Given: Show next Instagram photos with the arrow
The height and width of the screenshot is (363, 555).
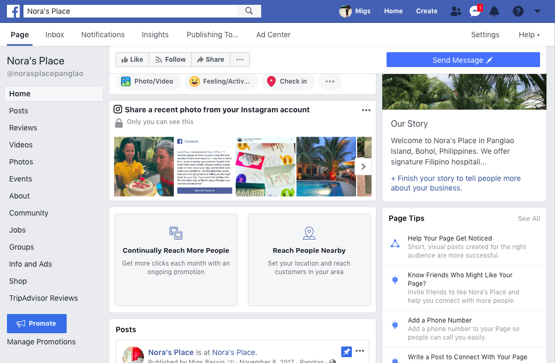Looking at the screenshot, I should pos(364,167).
